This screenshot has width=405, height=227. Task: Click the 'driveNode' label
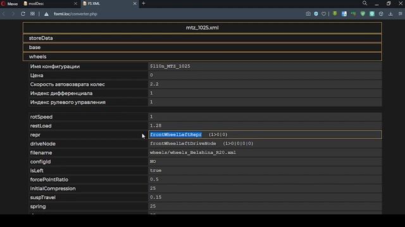pos(43,144)
